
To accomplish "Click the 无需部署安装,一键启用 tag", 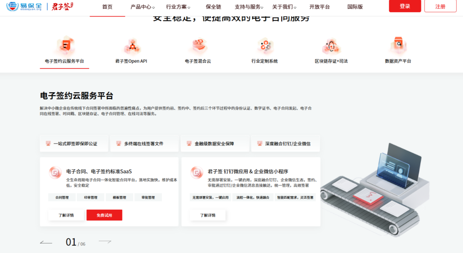I will pyautogui.click(x=211, y=197).
